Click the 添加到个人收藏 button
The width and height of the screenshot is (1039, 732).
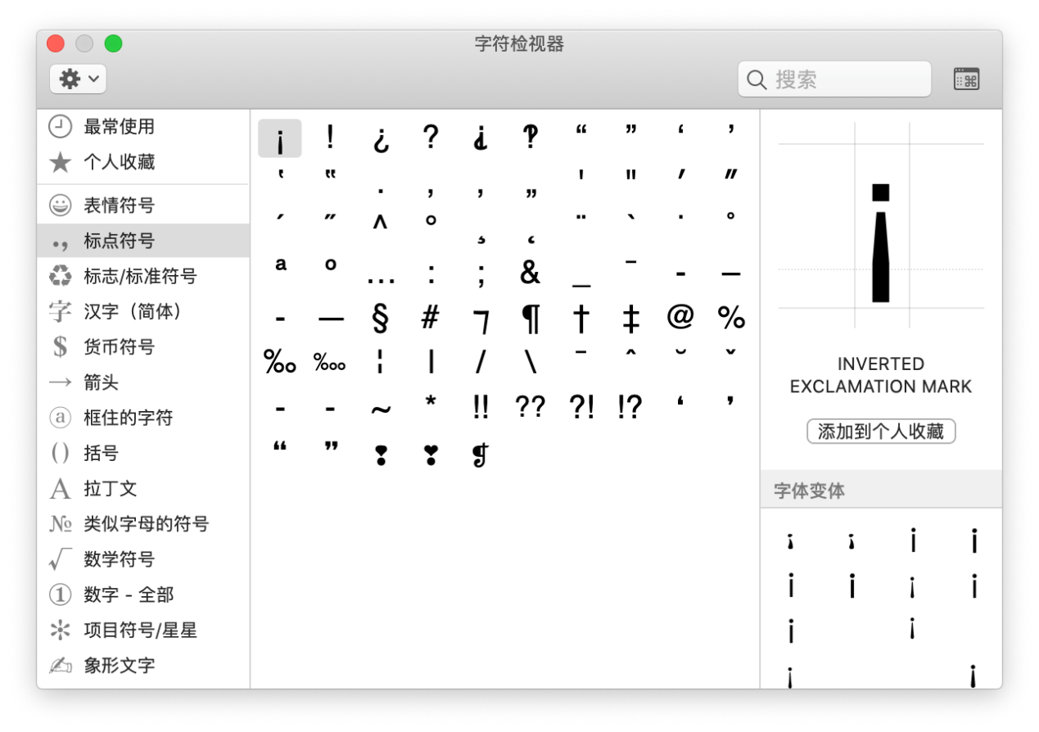pyautogui.click(x=880, y=431)
